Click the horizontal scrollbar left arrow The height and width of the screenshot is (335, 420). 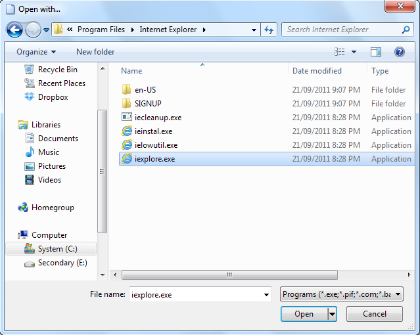(x=115, y=275)
